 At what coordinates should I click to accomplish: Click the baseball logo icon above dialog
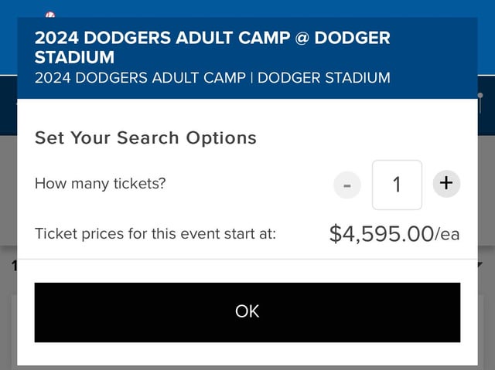tap(50, 15)
